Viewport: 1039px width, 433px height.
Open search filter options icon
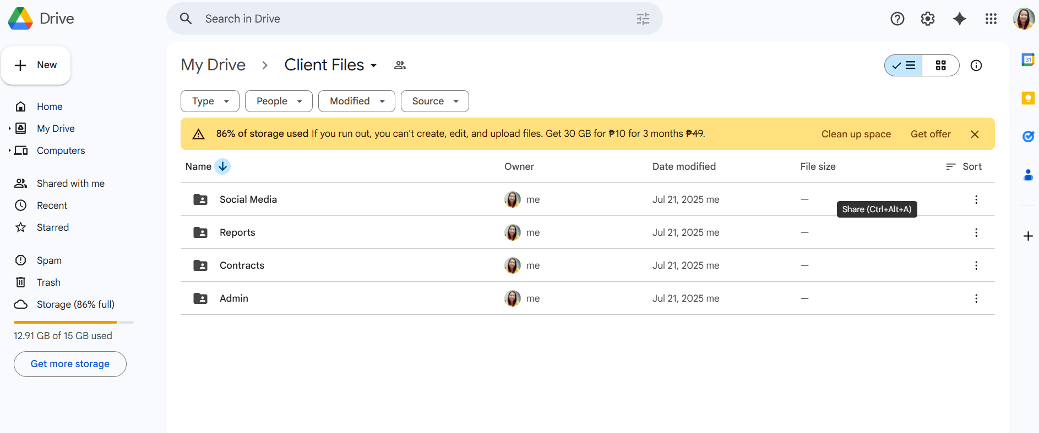[643, 19]
